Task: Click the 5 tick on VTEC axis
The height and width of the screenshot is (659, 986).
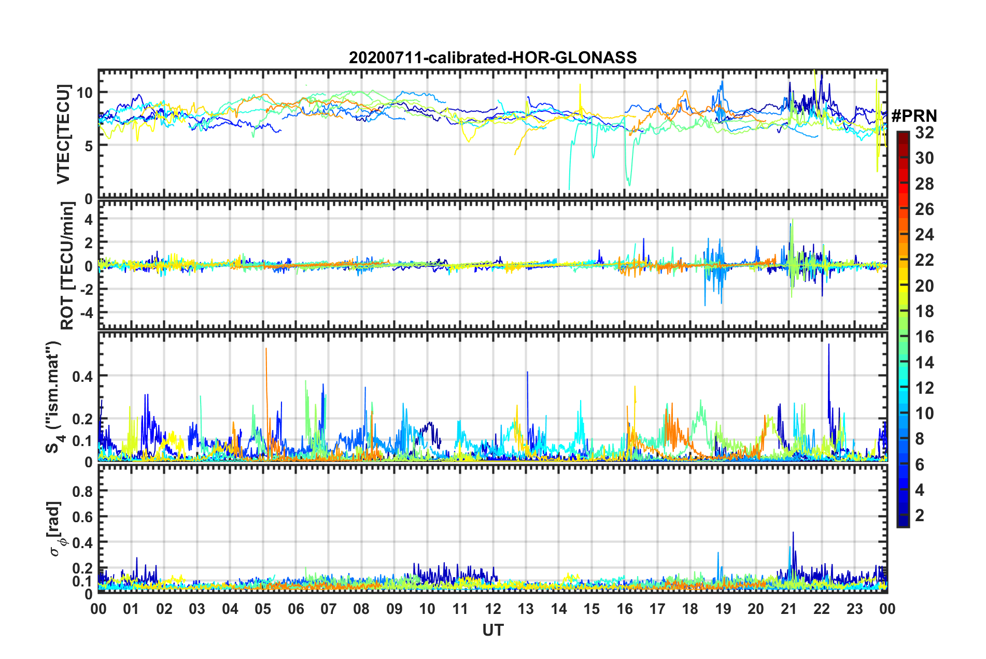Action: click(89, 146)
